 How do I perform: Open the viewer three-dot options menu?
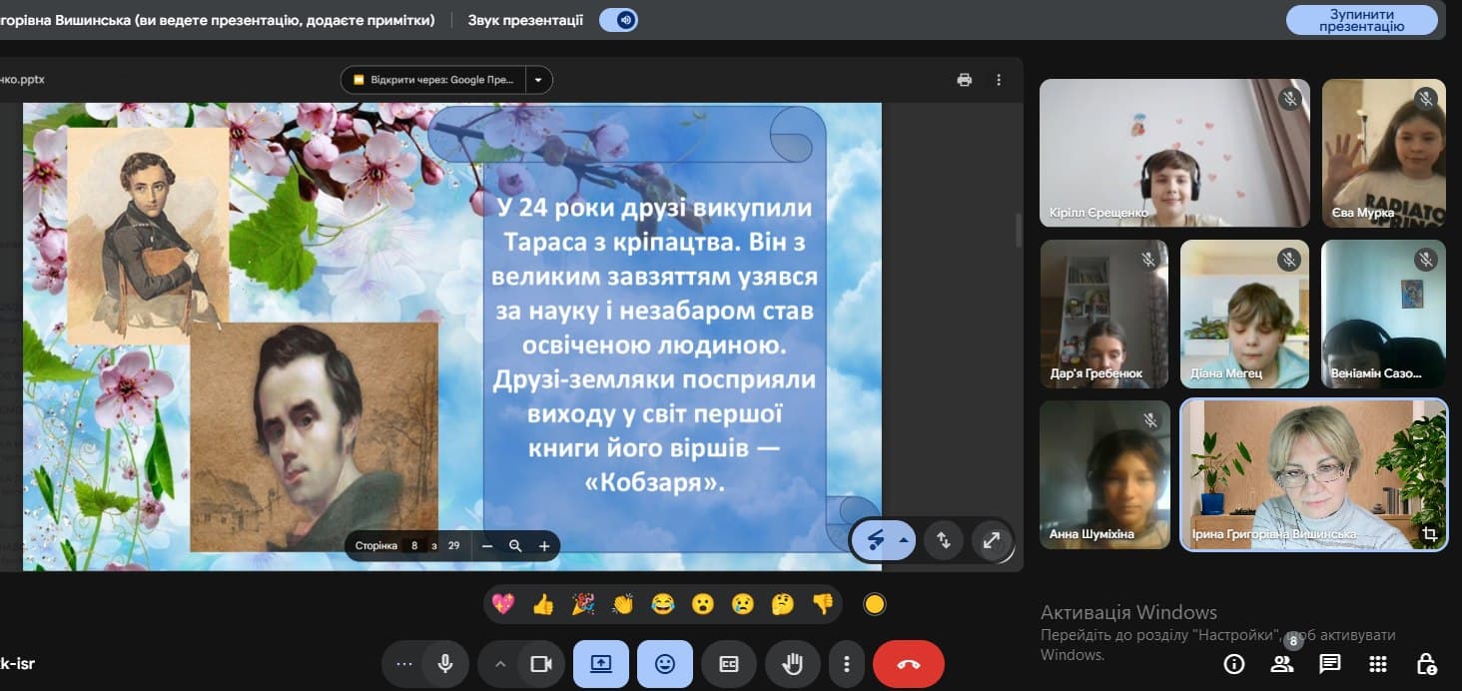click(x=999, y=80)
